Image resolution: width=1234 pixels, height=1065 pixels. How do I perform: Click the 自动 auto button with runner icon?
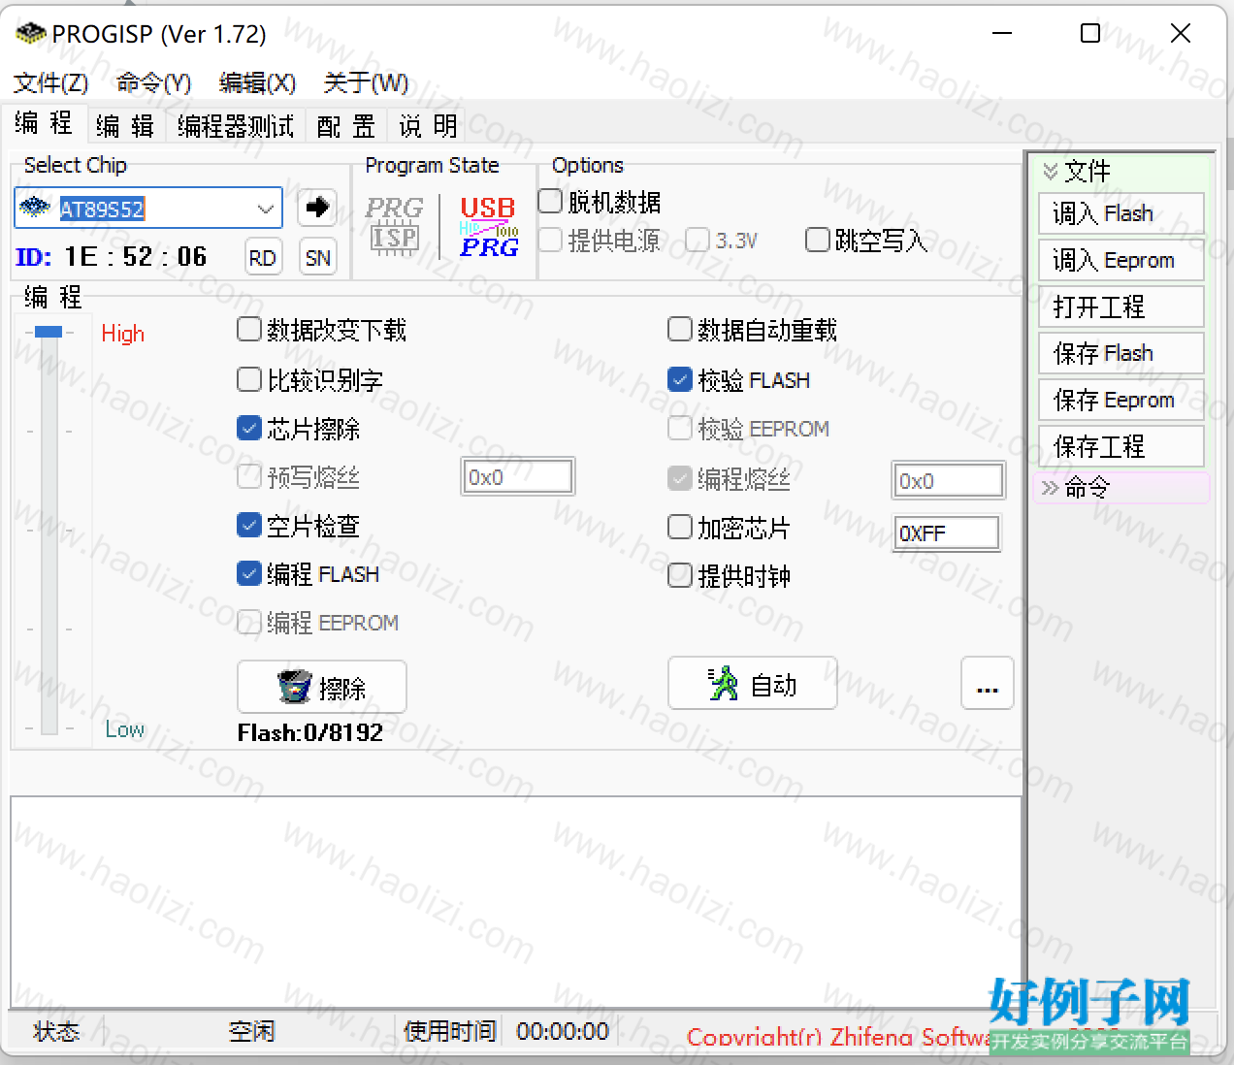tap(753, 684)
